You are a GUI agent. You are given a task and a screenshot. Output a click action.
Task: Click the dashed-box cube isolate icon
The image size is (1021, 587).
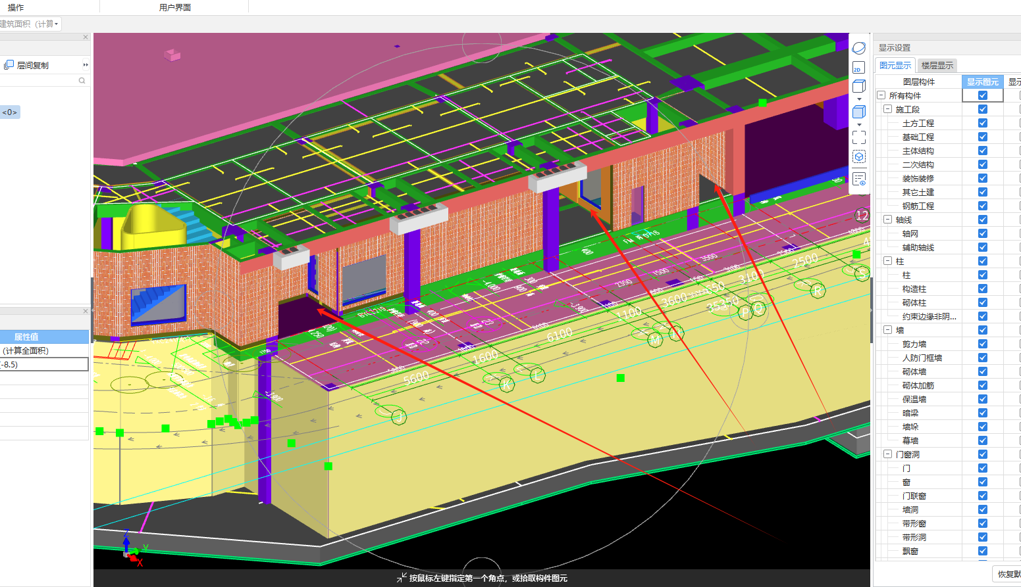click(x=858, y=156)
